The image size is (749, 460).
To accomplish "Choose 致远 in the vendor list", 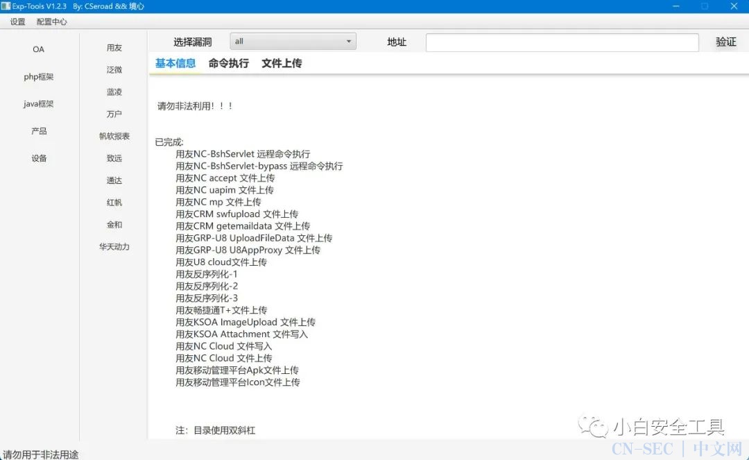I will [x=114, y=158].
